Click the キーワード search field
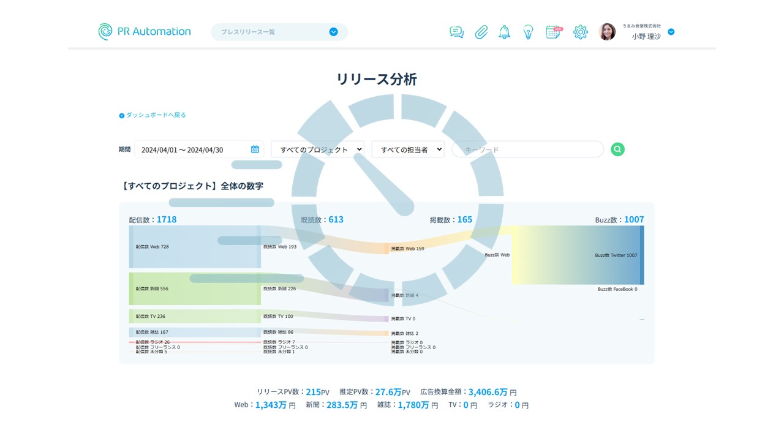The height and width of the screenshot is (441, 784). coord(527,149)
